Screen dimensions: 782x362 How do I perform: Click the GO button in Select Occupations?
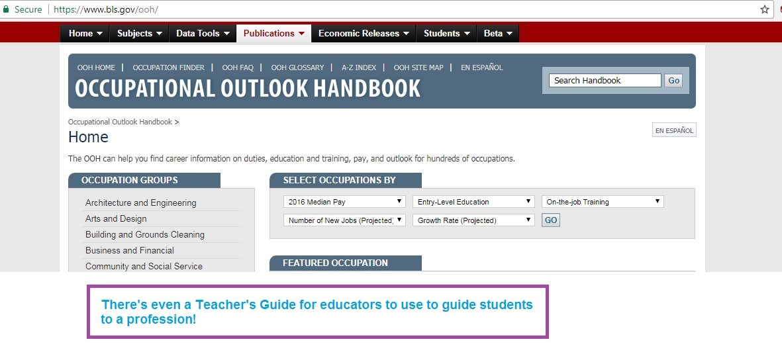[551, 220]
